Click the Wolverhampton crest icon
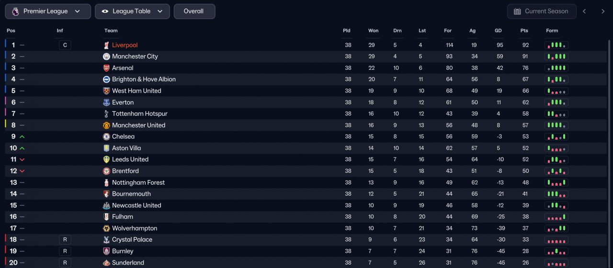The width and height of the screenshot is (613, 268). pos(106,229)
